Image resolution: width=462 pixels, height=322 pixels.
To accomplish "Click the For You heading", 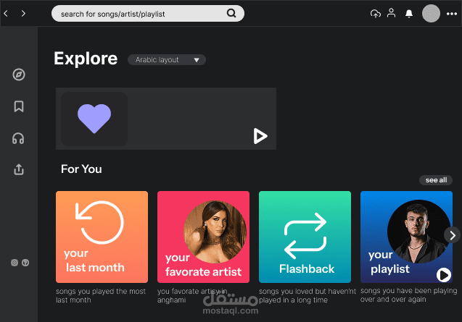I will (81, 169).
